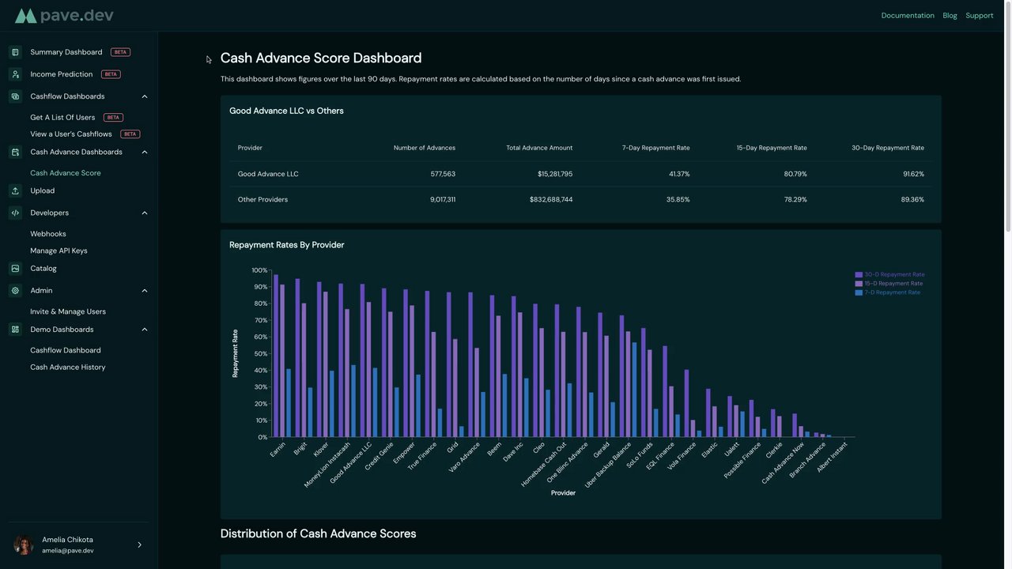Open the Documentation link

pos(908,16)
